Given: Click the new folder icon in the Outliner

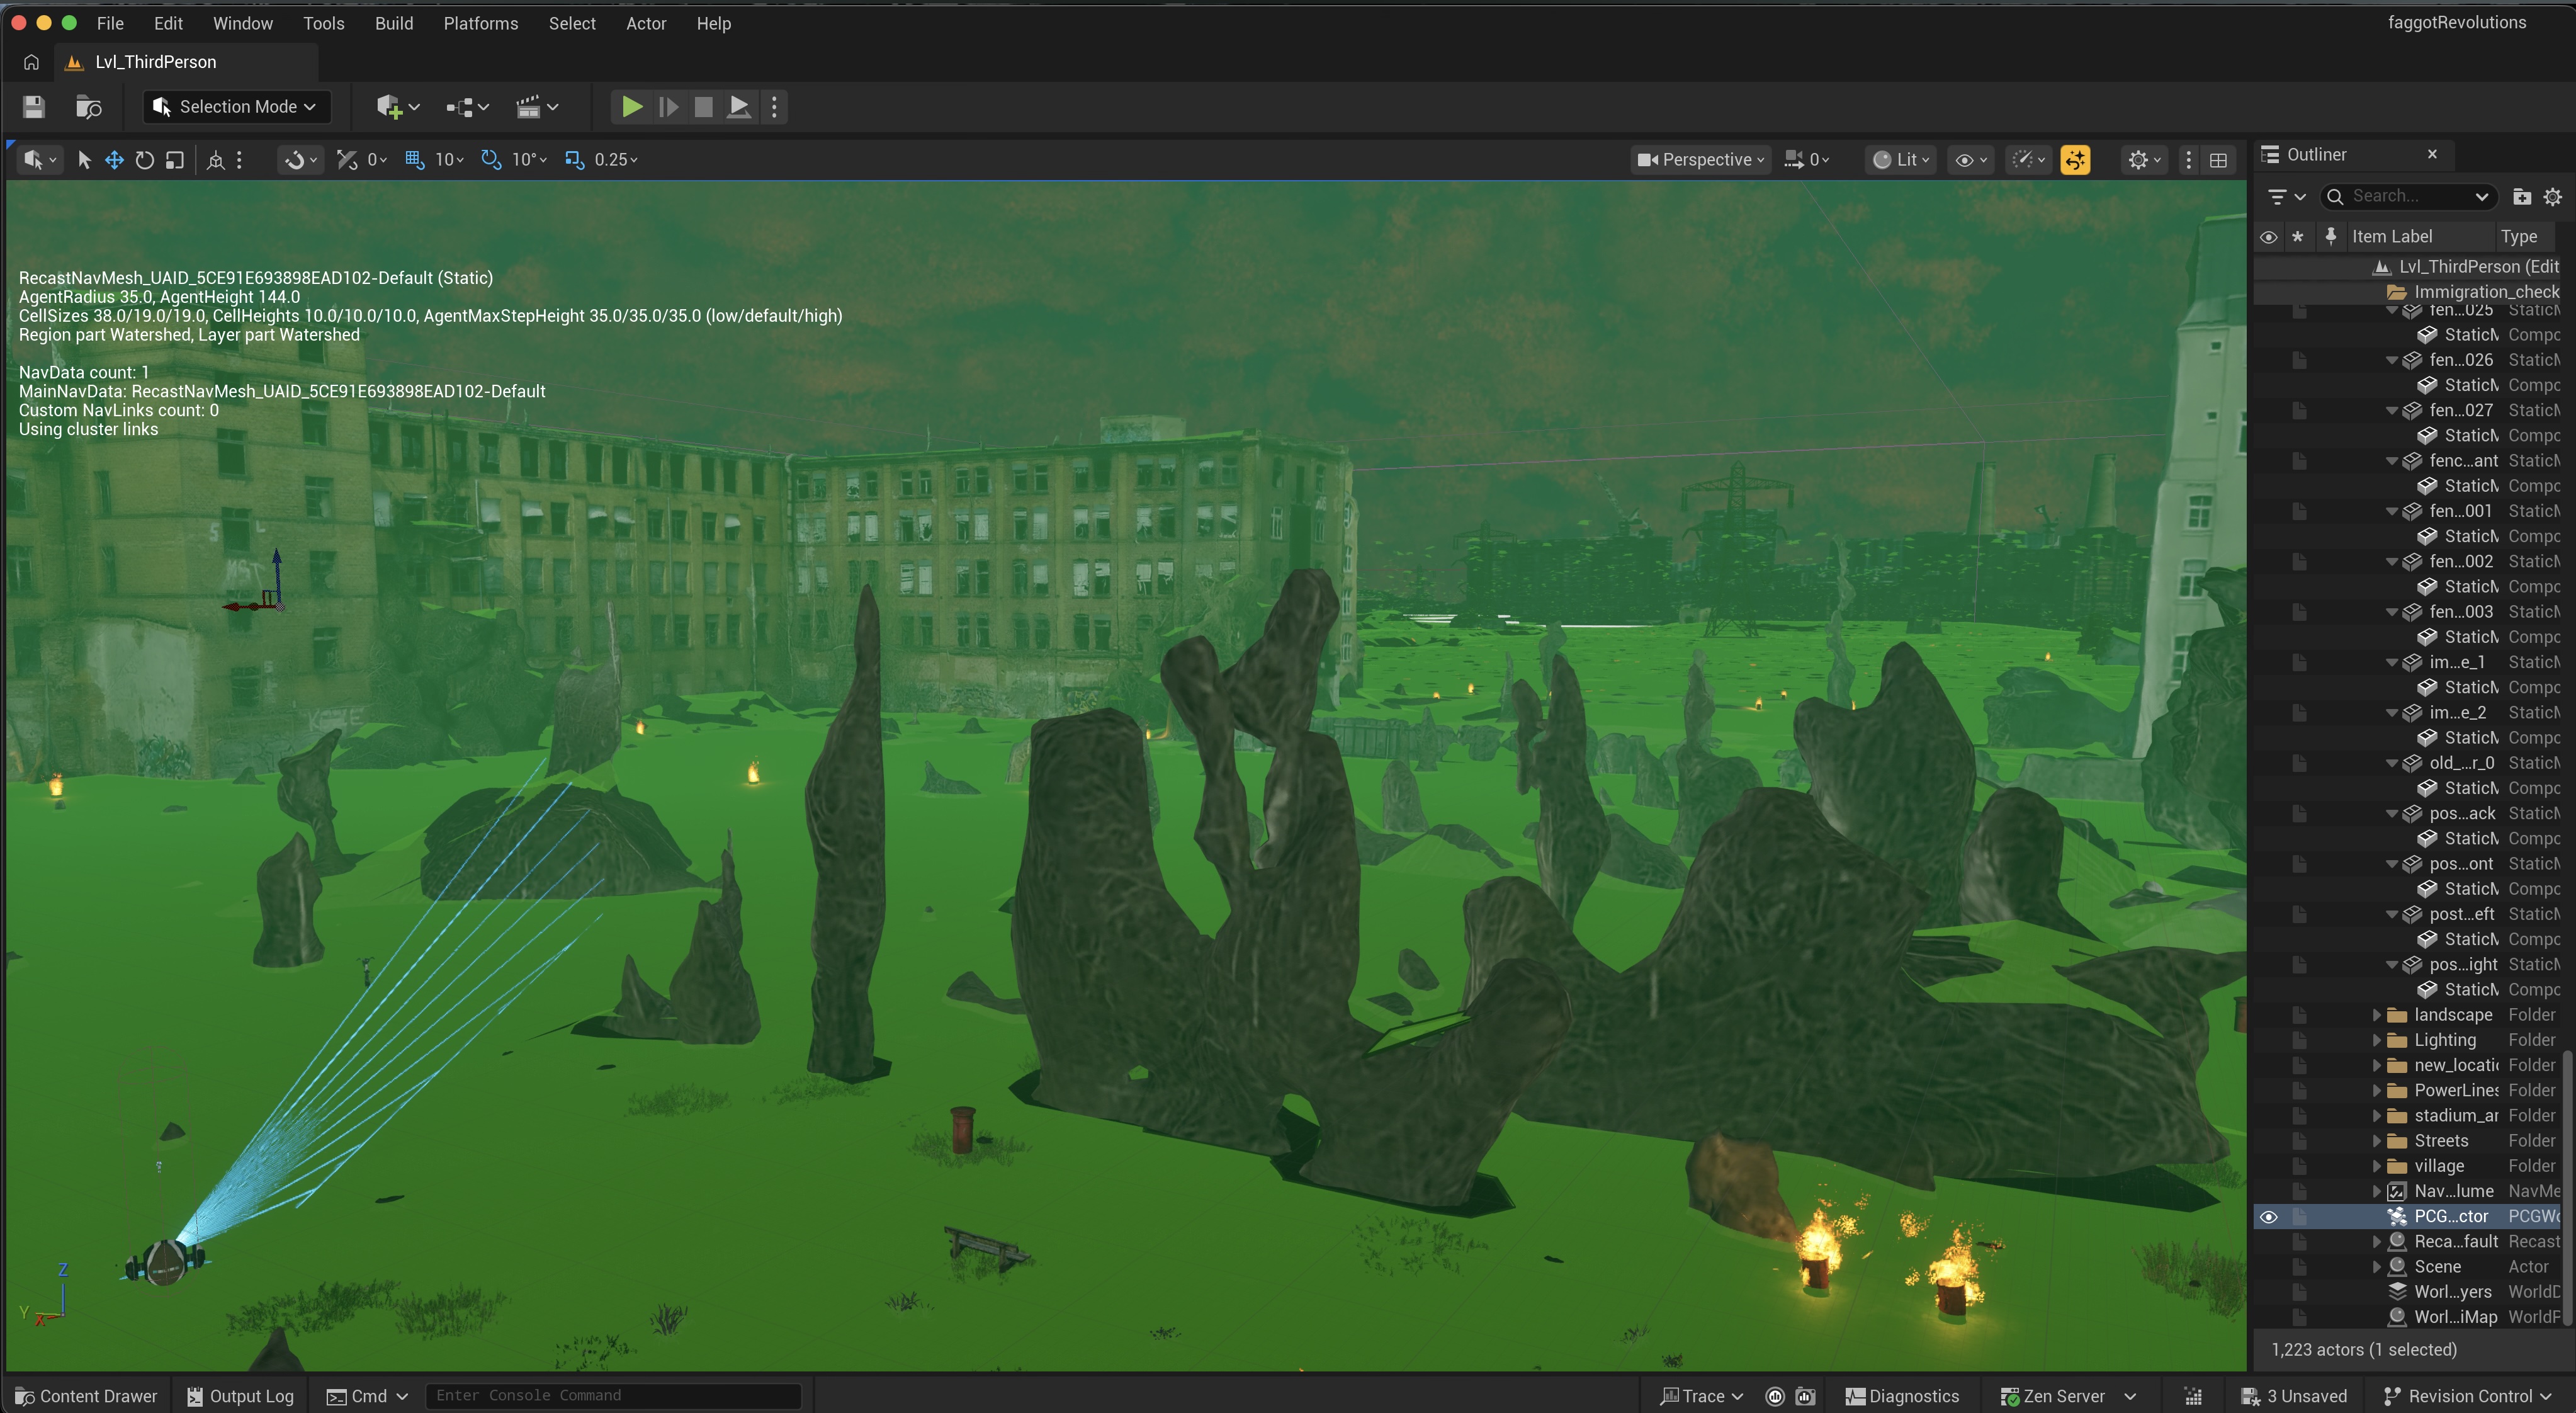Looking at the screenshot, I should click(2522, 197).
